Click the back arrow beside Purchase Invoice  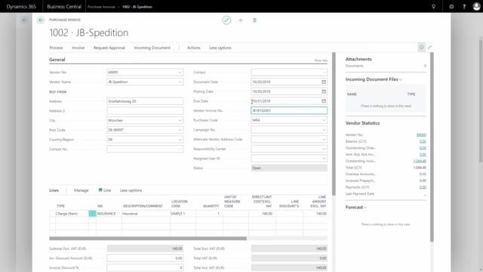(x=41, y=20)
